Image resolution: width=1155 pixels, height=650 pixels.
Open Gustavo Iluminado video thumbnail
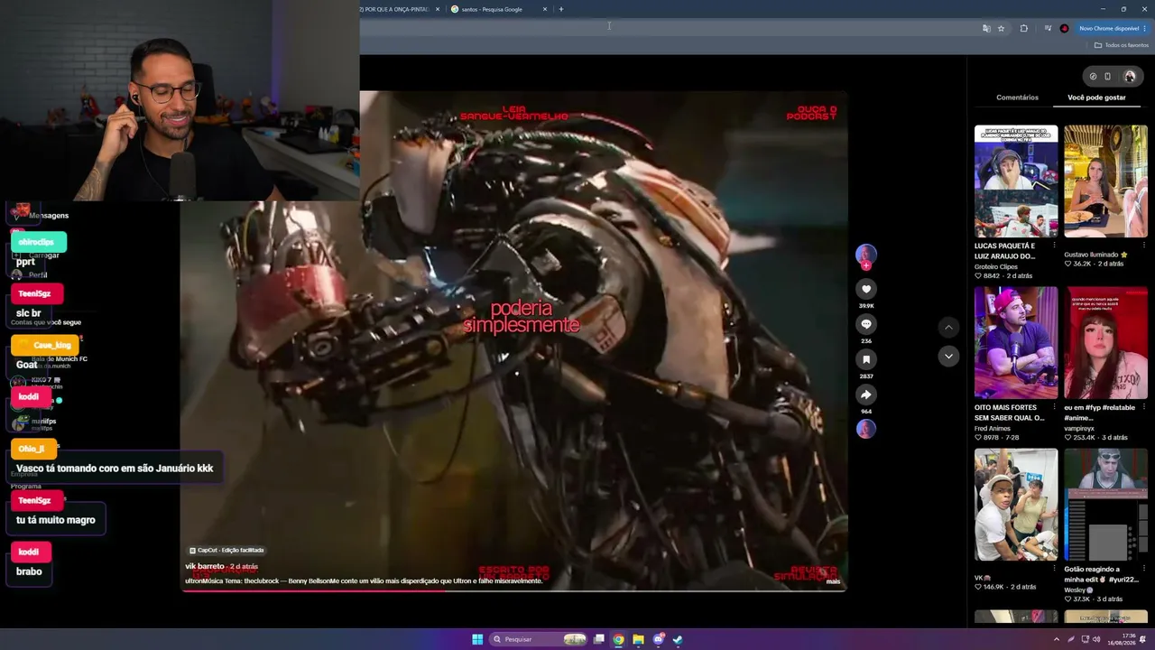point(1105,181)
